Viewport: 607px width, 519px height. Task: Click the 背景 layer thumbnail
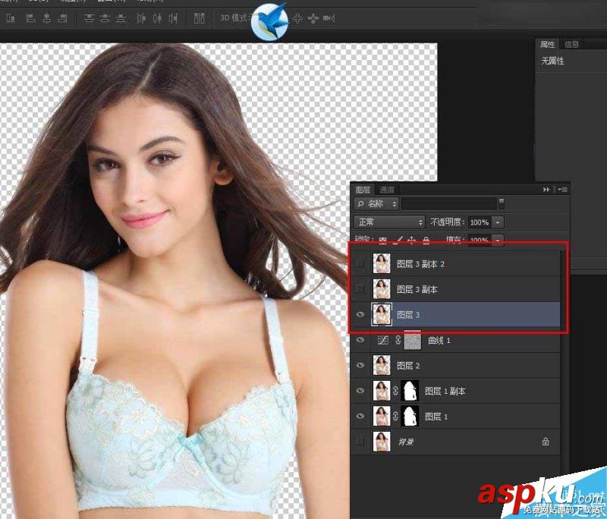pyautogui.click(x=382, y=442)
